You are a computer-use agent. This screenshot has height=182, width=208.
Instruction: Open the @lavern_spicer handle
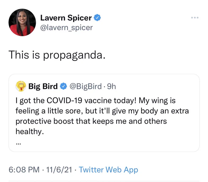tap(66, 28)
